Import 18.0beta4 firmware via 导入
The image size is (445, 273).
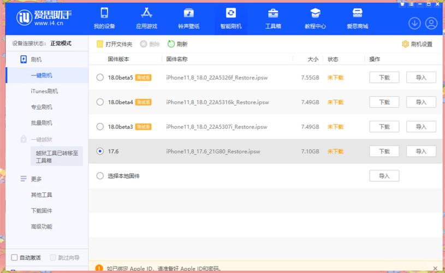click(421, 102)
